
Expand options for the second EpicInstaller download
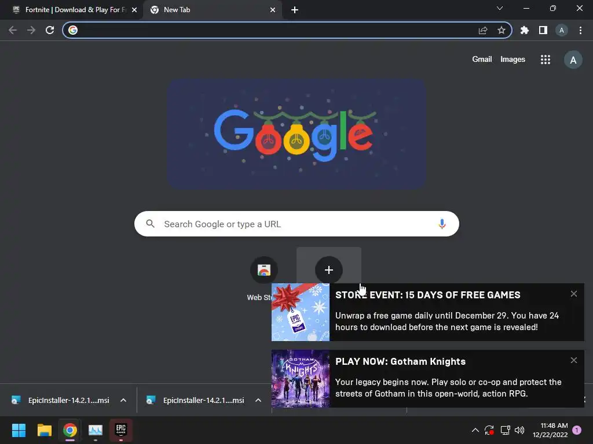[258, 400]
